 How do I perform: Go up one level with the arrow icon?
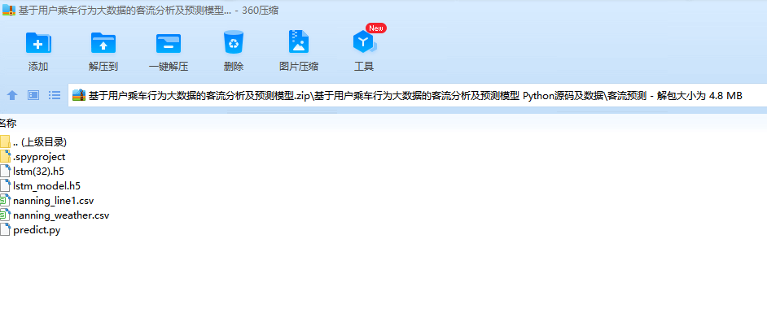[x=12, y=95]
